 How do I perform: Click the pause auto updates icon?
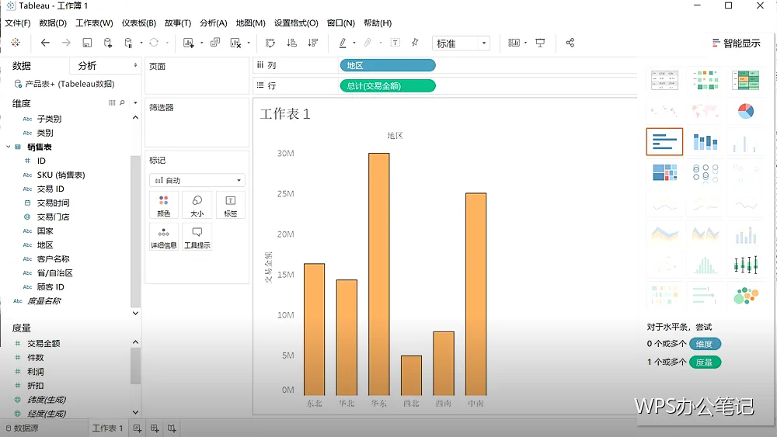coord(128,43)
